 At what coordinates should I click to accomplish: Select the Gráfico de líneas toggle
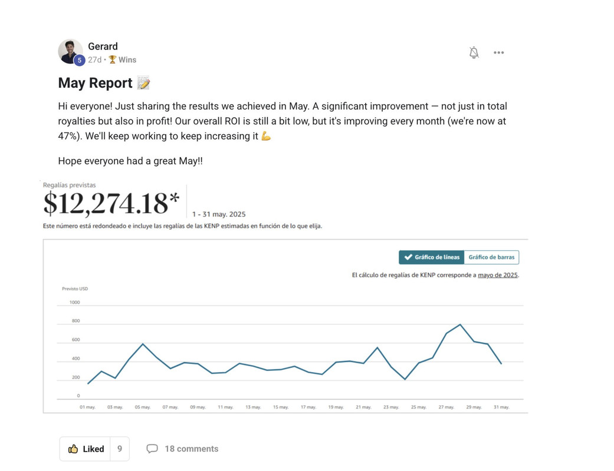pyautogui.click(x=432, y=257)
